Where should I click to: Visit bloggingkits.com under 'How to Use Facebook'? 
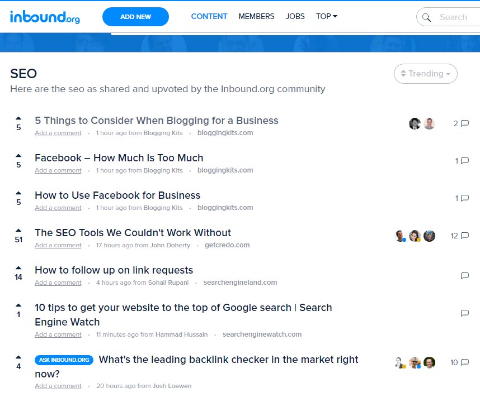click(225, 208)
